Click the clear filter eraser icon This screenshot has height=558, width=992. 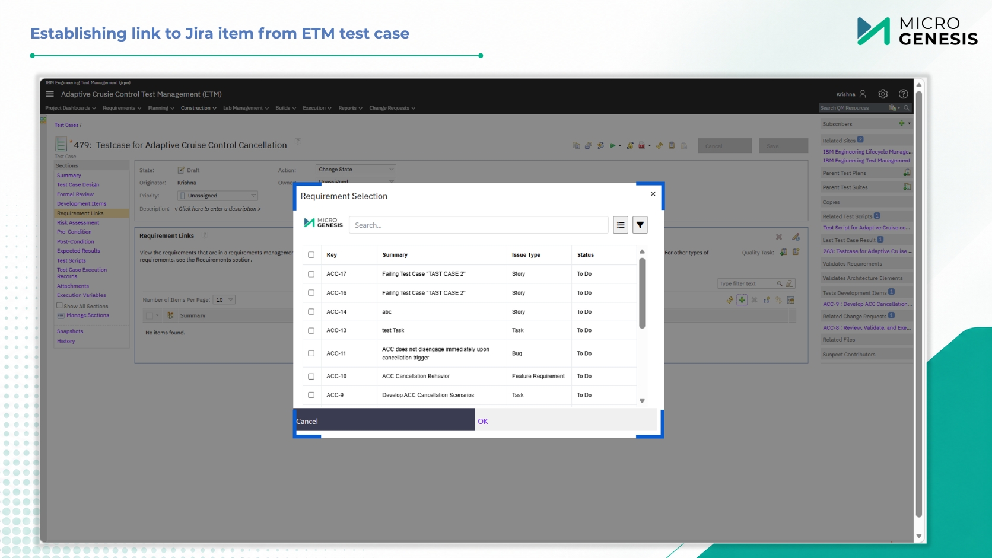[789, 283]
